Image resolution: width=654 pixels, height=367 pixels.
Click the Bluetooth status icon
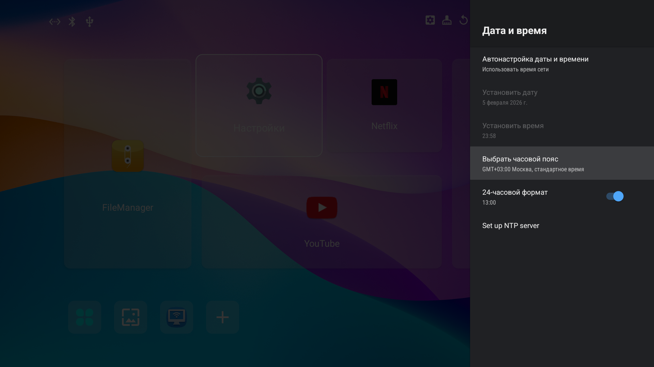(x=72, y=22)
